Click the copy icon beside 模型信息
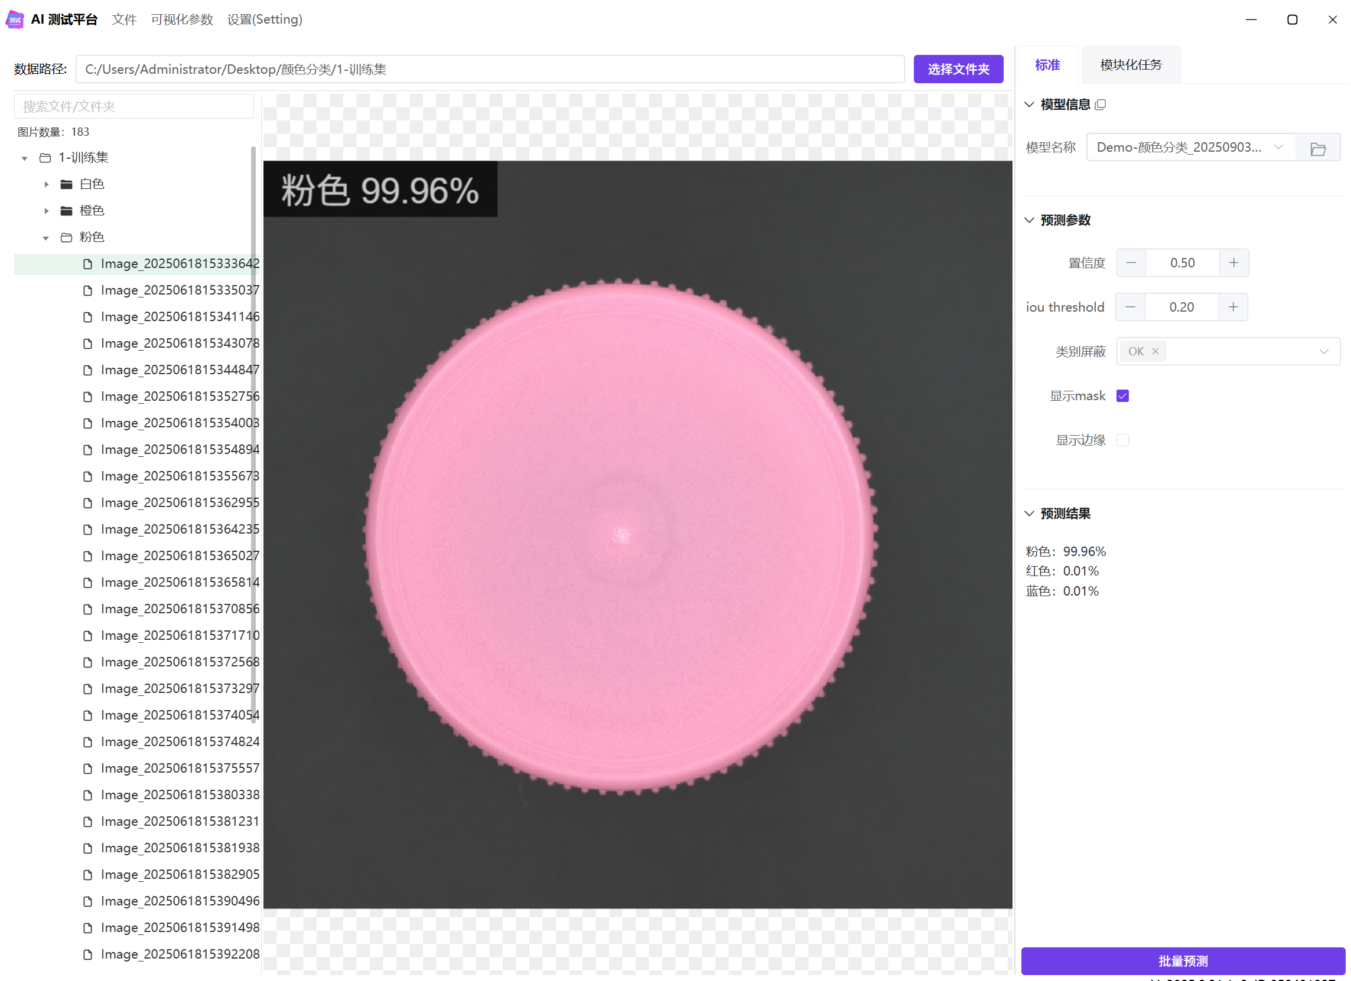 (1100, 104)
